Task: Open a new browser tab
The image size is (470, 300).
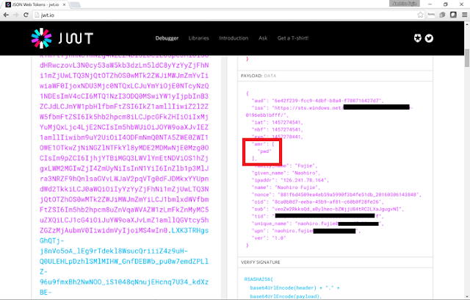Action: 75,4
